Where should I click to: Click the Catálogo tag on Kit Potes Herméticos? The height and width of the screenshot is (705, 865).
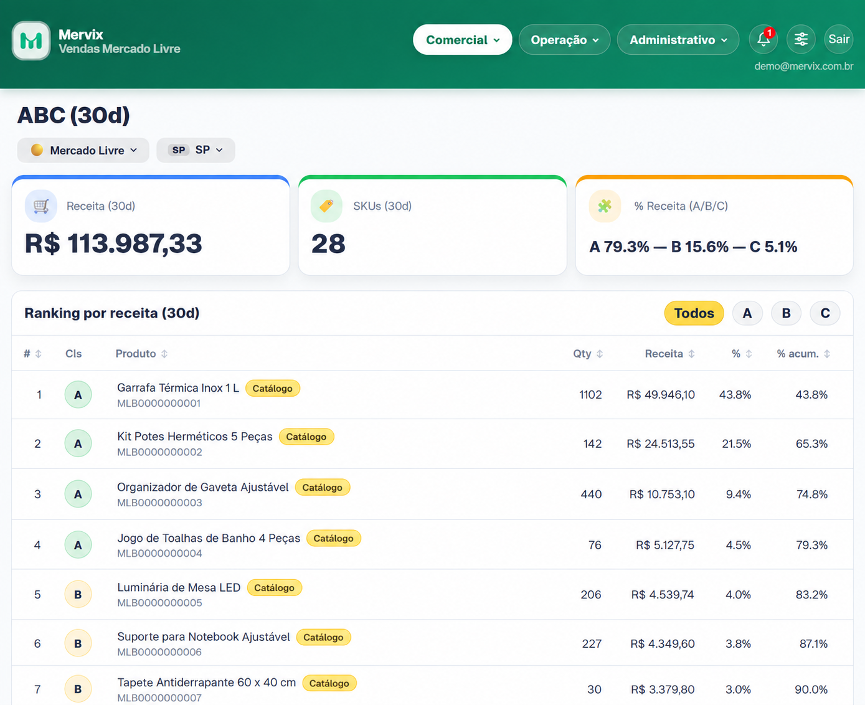click(x=306, y=437)
